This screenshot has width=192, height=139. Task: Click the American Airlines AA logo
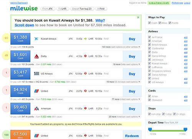(x=36, y=109)
